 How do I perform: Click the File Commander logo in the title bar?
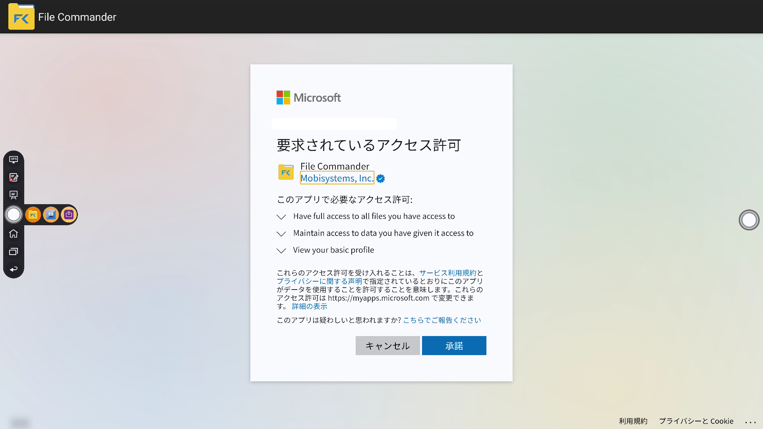(21, 17)
